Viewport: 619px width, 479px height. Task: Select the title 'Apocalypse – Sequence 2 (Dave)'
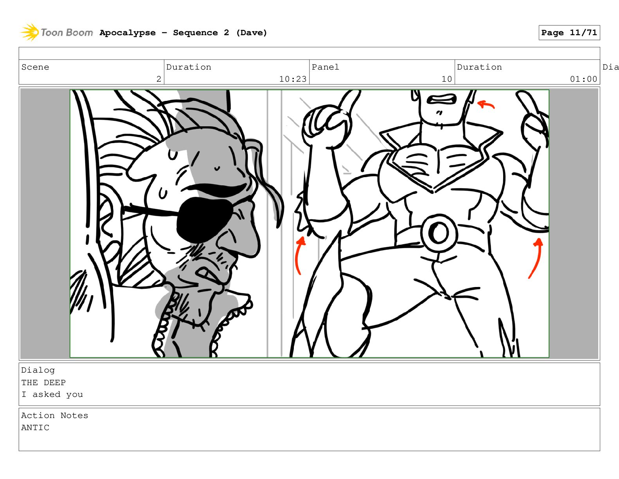tap(183, 33)
